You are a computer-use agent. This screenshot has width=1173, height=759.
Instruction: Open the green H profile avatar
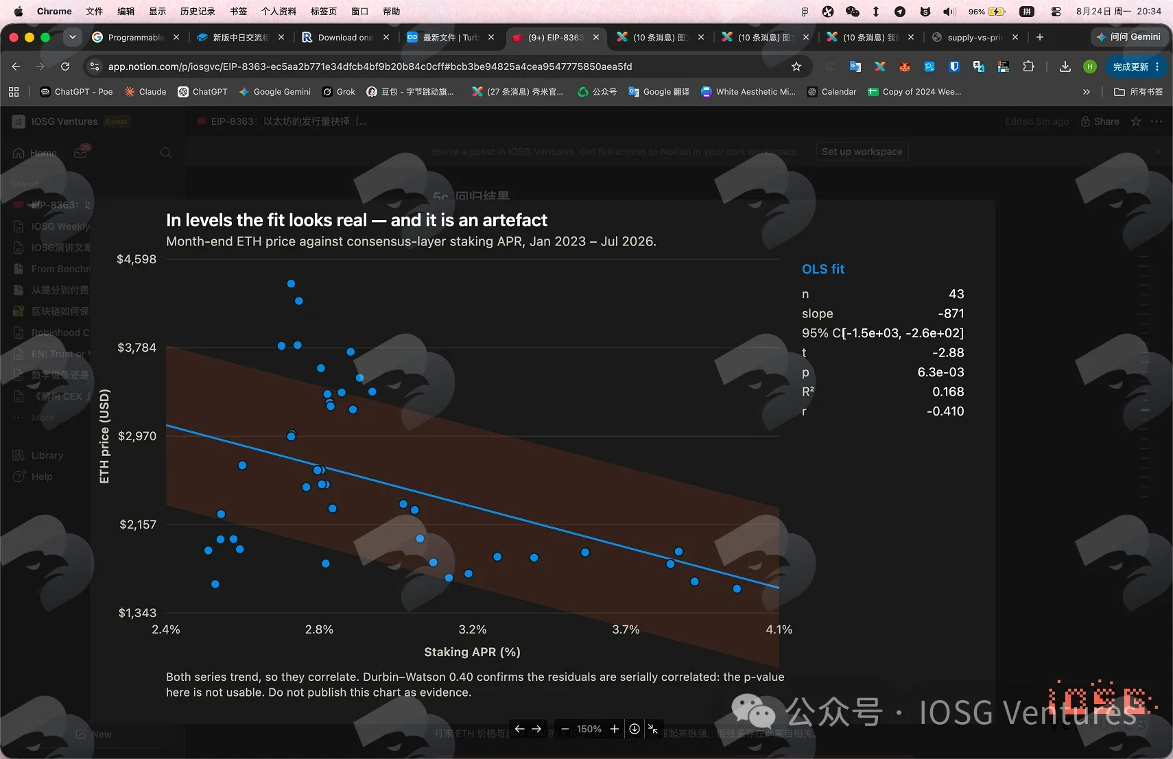(1090, 67)
